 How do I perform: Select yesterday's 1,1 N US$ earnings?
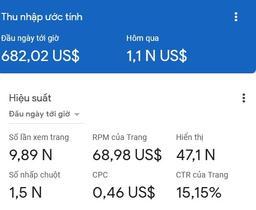tap(157, 55)
